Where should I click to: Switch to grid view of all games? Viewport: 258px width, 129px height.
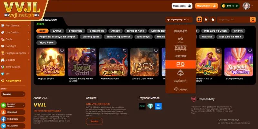(x=199, y=20)
